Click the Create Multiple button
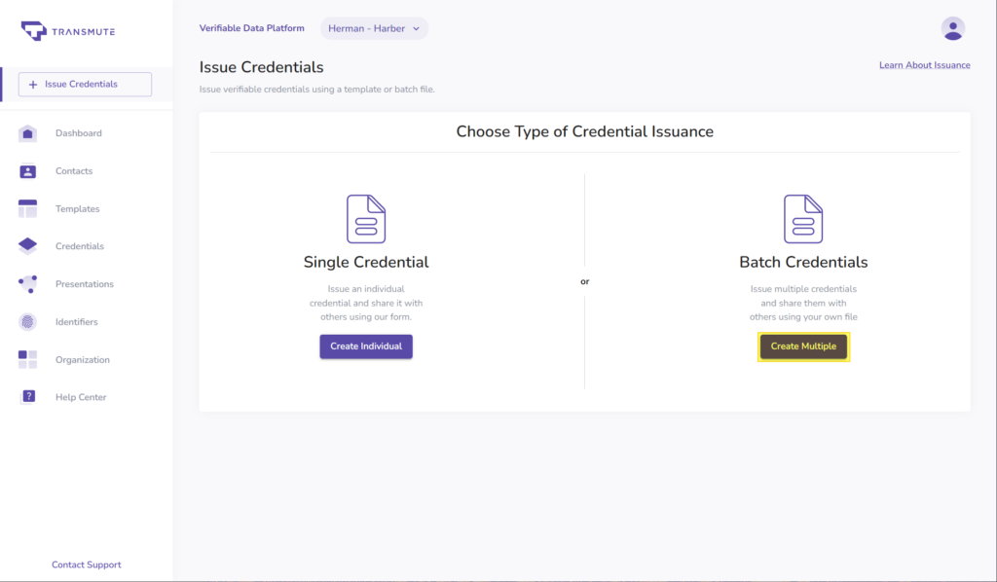 coord(803,346)
